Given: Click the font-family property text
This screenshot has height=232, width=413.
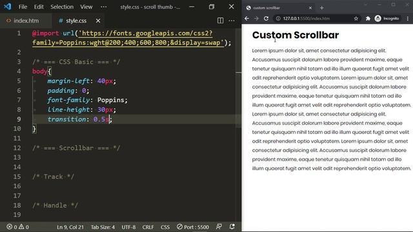Looking at the screenshot, I should click(68, 100).
